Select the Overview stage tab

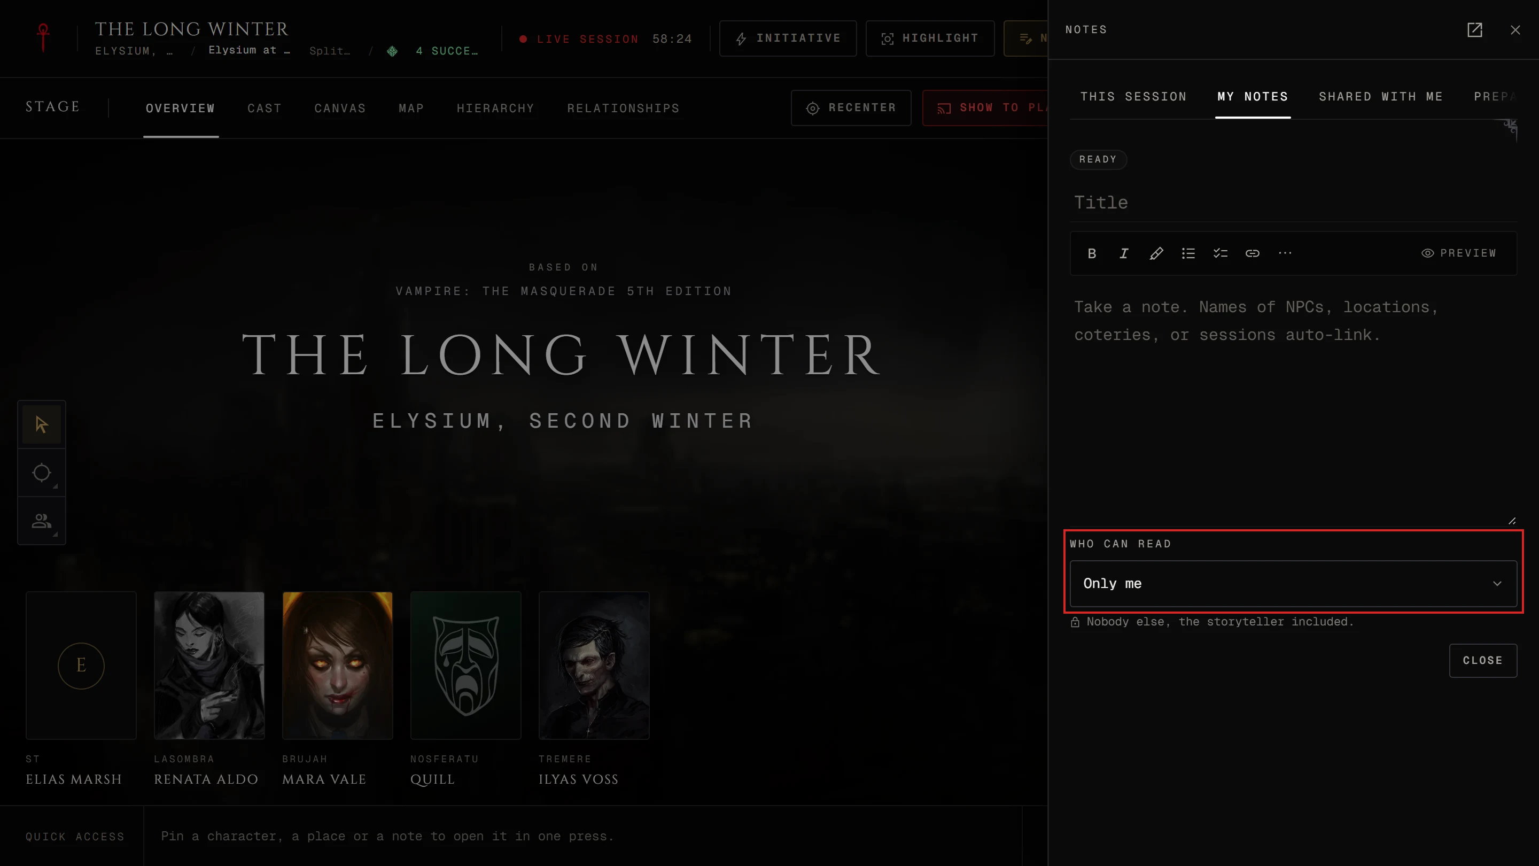tap(181, 108)
